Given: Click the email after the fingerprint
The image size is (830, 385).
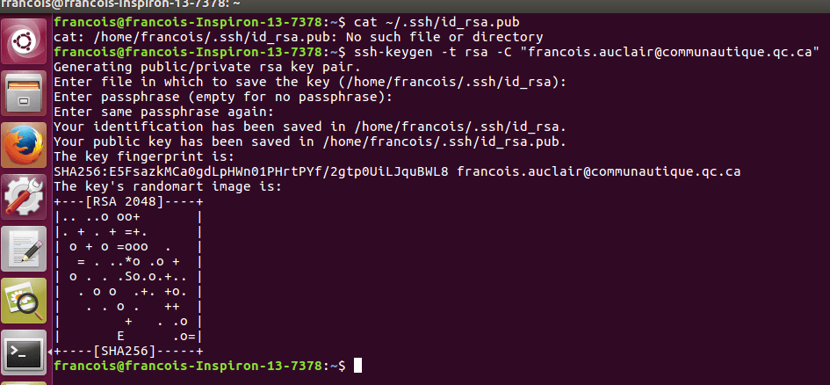Looking at the screenshot, I should pyautogui.click(x=598, y=171).
